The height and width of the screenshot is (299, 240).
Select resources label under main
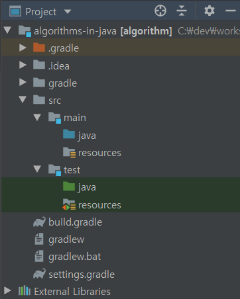pyautogui.click(x=99, y=153)
